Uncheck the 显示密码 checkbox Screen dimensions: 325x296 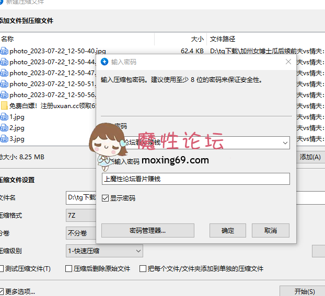click(x=106, y=198)
